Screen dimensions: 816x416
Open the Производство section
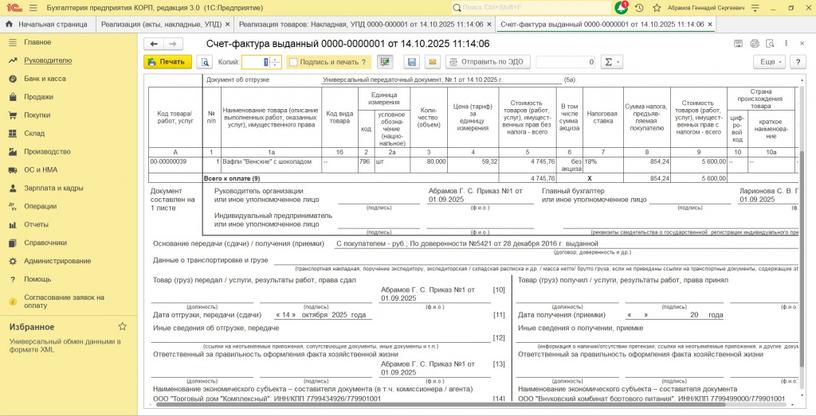point(47,152)
